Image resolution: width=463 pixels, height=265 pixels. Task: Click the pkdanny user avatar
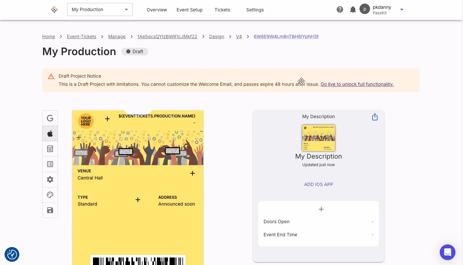(365, 9)
